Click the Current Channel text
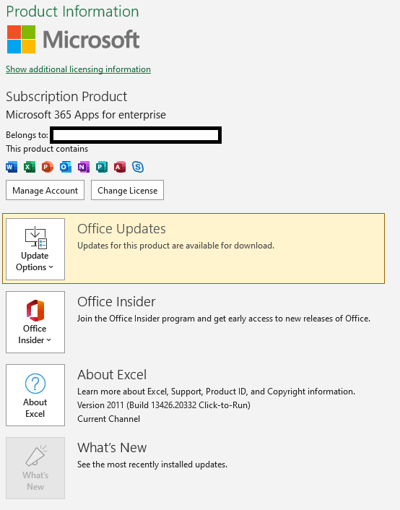The image size is (400, 510). coord(108,419)
